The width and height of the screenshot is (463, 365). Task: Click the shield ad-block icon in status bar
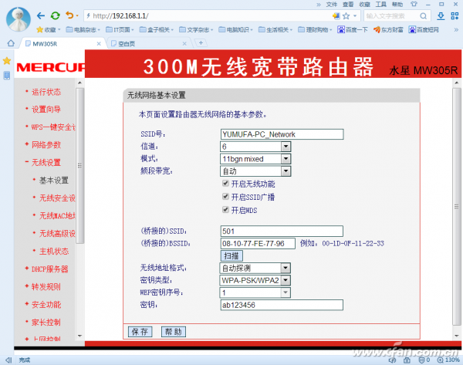point(422,360)
